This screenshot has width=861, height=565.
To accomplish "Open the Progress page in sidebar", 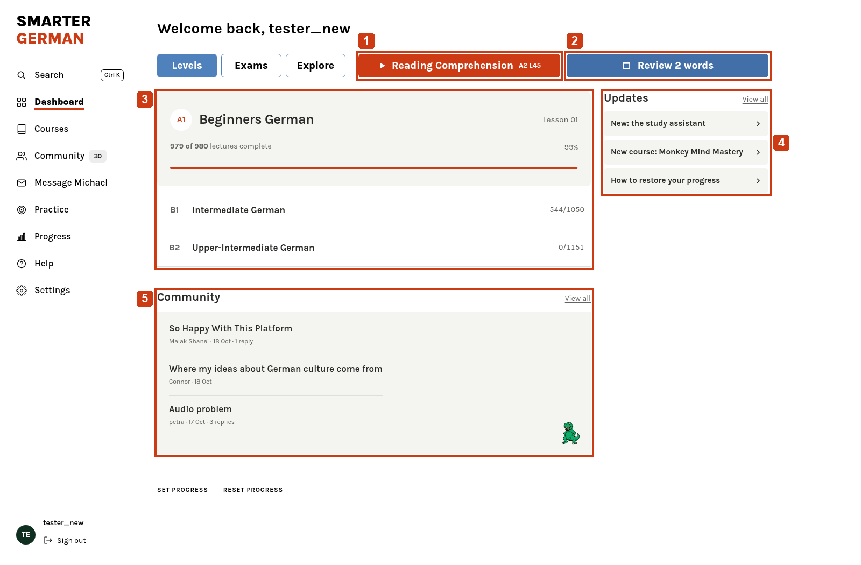I will (x=53, y=237).
